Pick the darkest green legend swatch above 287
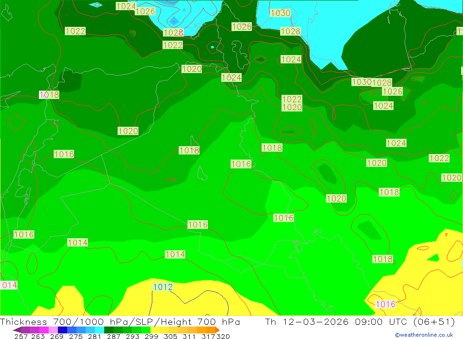Viewport: 463px width, 339px height. (109, 330)
